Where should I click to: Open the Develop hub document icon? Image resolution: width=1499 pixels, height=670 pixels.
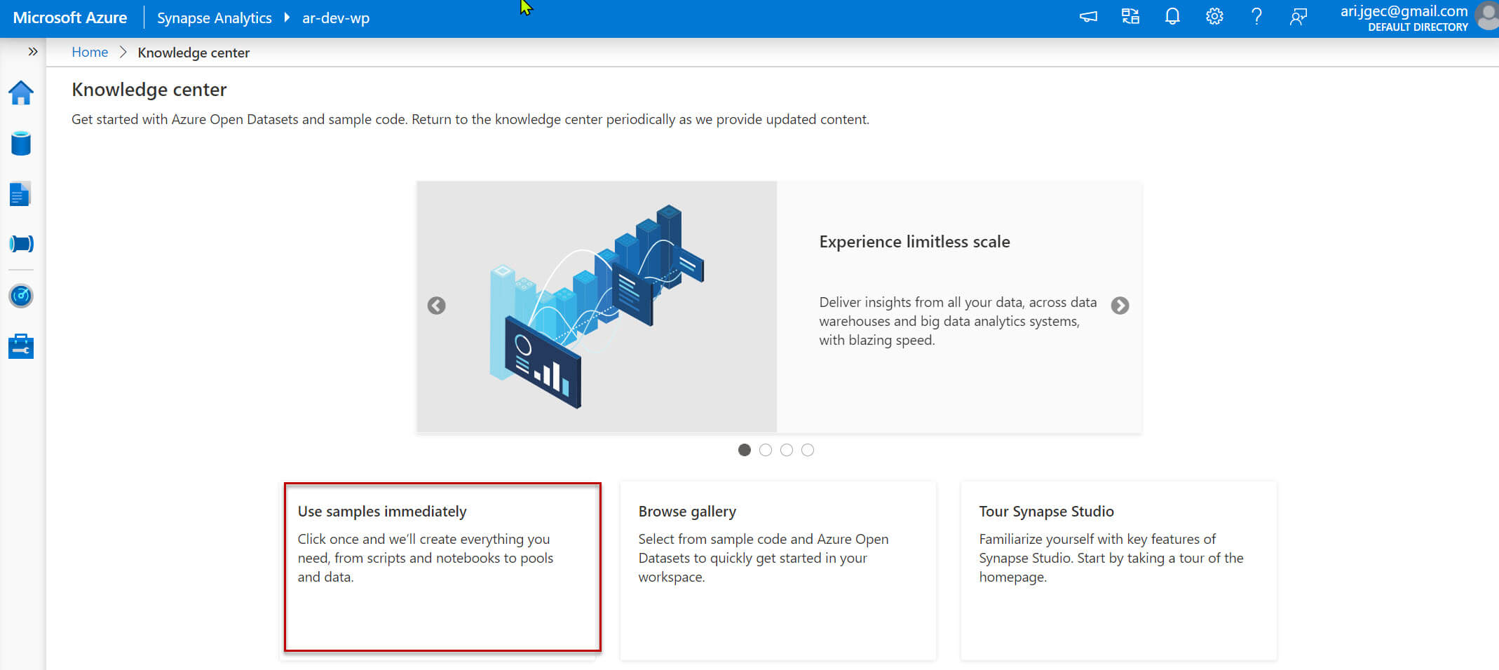20,194
